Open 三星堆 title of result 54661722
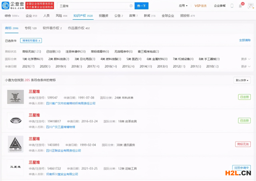This screenshot has height=181, width=256. pos(34,163)
